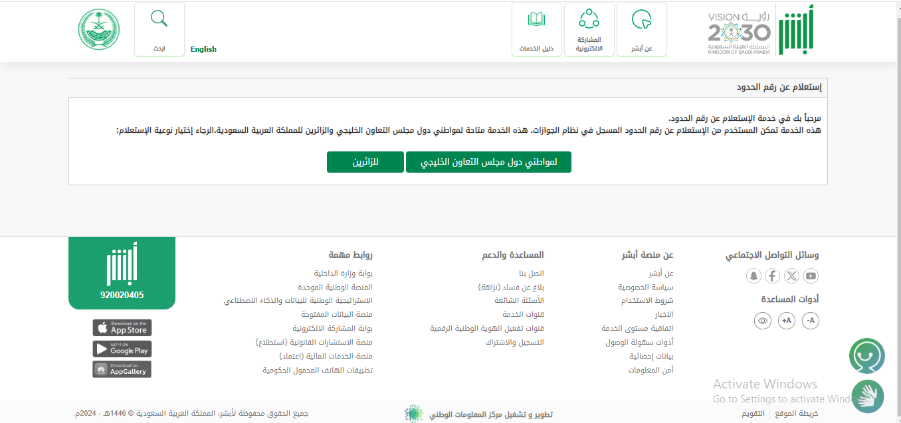The width and height of the screenshot is (901, 423).
Task: Decrease font size with A- tool
Action: coord(810,321)
